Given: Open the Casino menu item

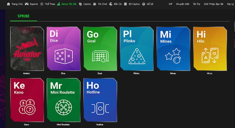Looking at the screenshot, I should [85, 4].
